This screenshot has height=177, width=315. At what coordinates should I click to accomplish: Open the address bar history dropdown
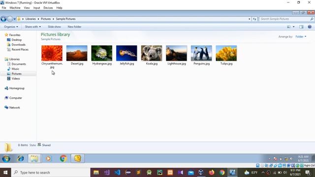pos(250,19)
